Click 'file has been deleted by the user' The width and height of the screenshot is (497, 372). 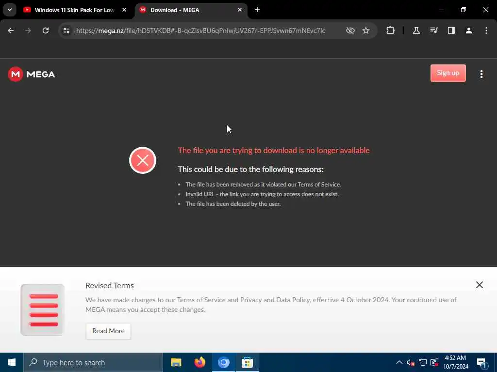point(233,204)
